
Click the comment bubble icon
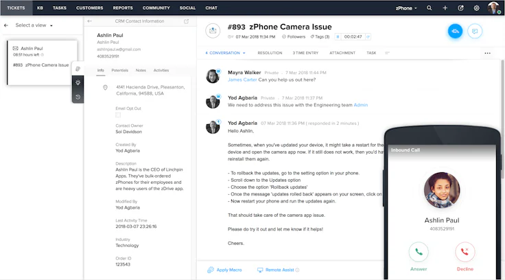[475, 31]
